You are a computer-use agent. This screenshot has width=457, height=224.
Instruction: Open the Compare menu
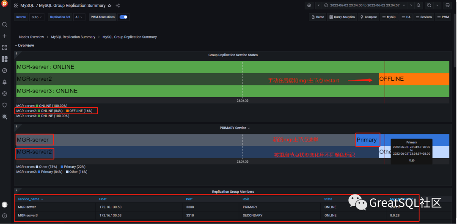click(369, 17)
